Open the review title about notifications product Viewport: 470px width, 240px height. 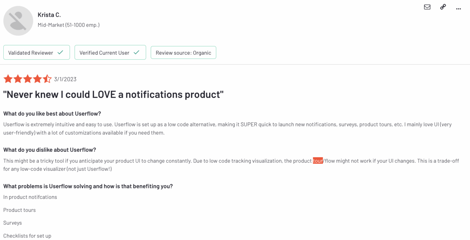tap(113, 94)
